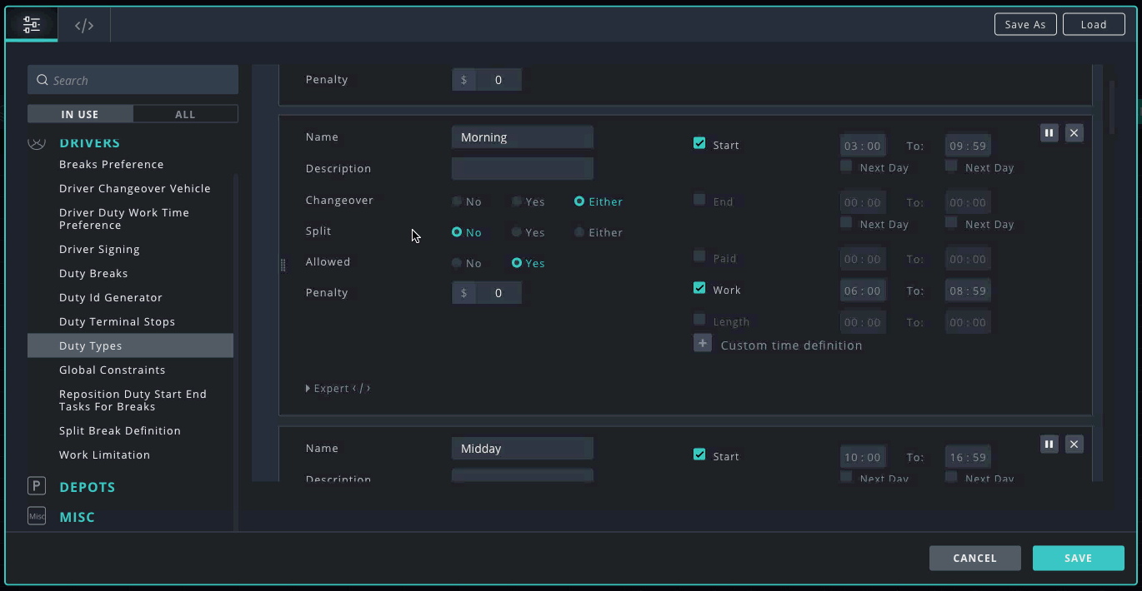The height and width of the screenshot is (591, 1142).
Task: Select Duty Types in sidebar
Action: click(130, 345)
